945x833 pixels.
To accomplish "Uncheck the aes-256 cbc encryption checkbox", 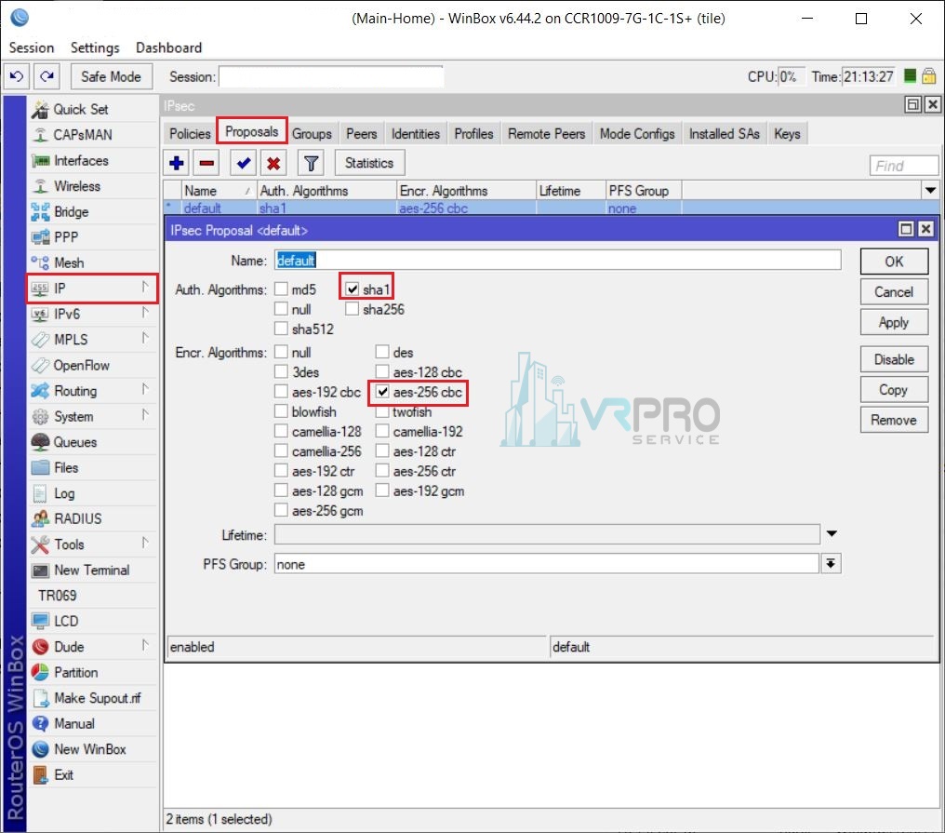I will coord(382,392).
